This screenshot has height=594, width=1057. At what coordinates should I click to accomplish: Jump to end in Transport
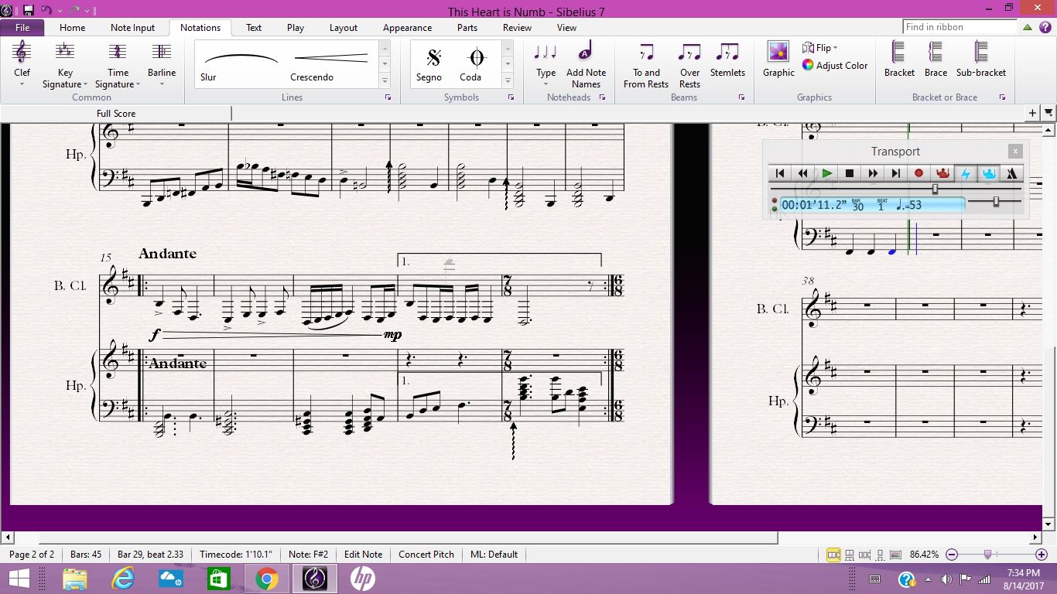(896, 173)
